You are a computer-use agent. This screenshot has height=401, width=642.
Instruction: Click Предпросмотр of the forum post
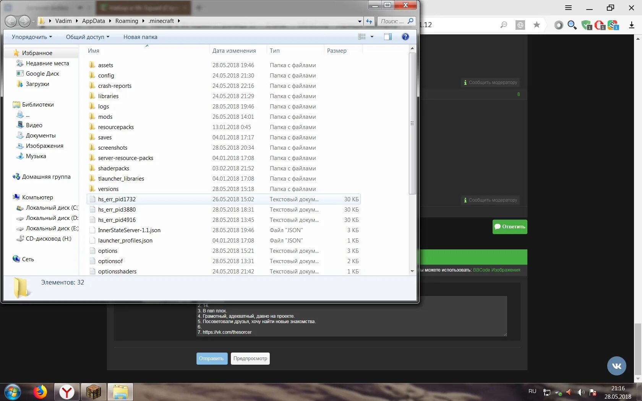pyautogui.click(x=250, y=359)
